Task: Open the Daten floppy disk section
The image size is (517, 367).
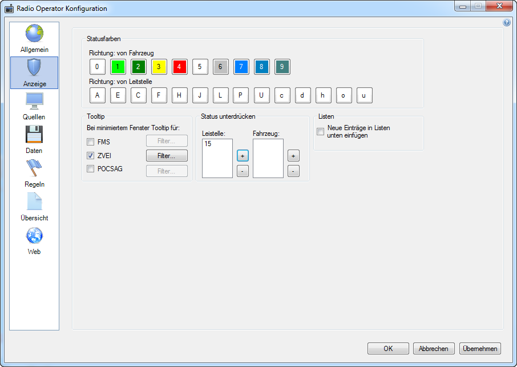Action: 34,140
